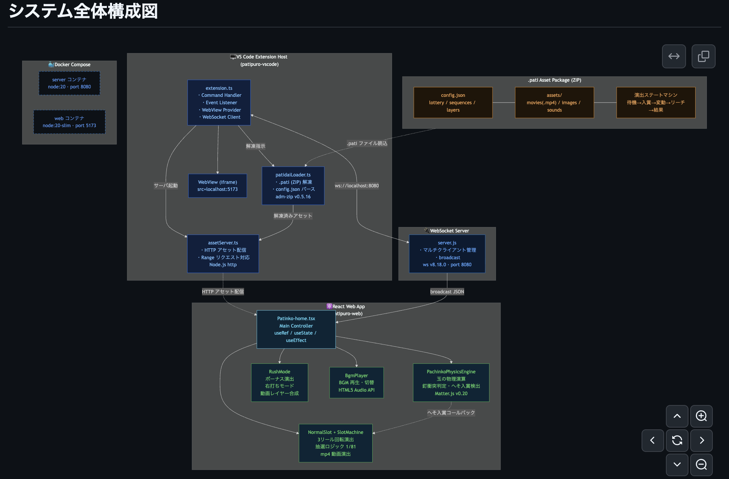Click the システム全体構成図 heading
The image size is (729, 479).
pyautogui.click(x=83, y=11)
